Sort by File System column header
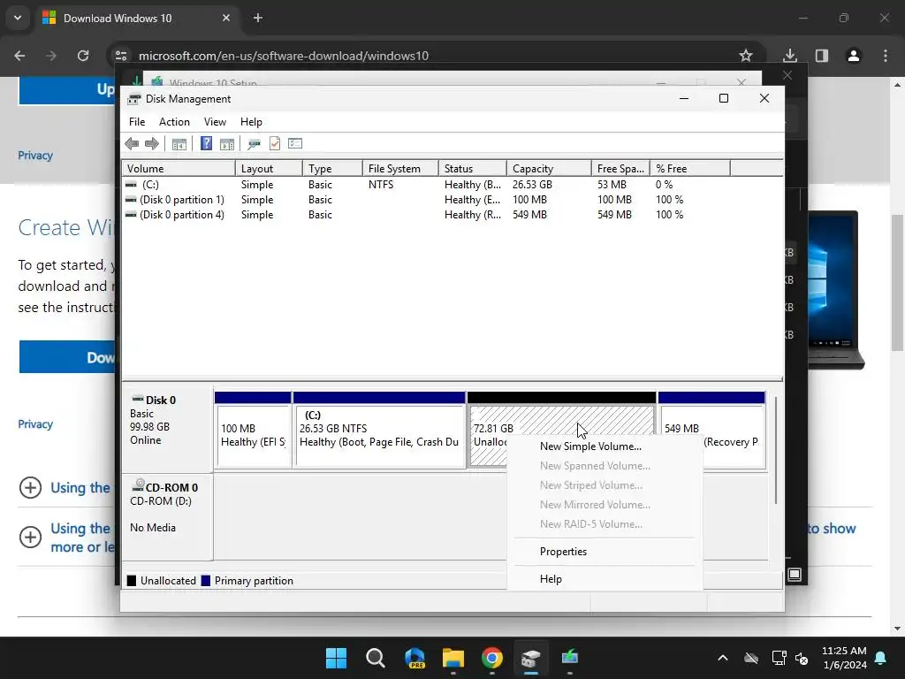 pos(400,169)
